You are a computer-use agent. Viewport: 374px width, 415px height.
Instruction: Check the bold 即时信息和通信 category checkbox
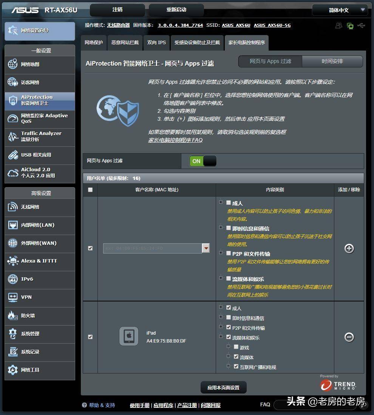point(229,228)
